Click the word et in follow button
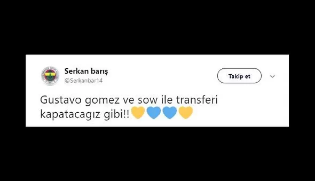The width and height of the screenshot is (315, 181). tap(247, 76)
